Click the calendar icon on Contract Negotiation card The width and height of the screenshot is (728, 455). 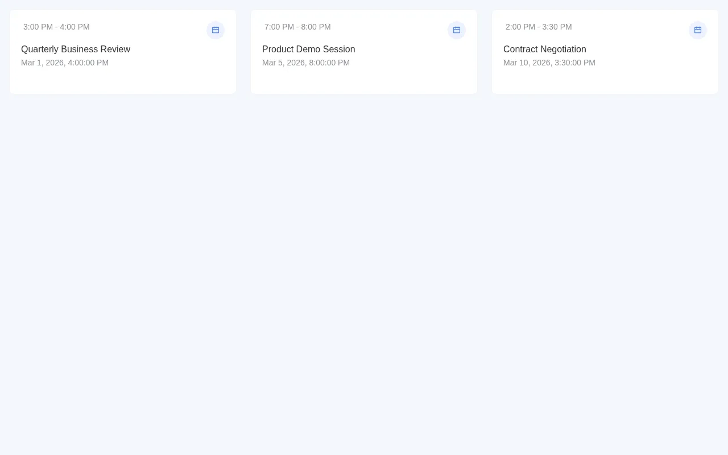click(x=698, y=30)
